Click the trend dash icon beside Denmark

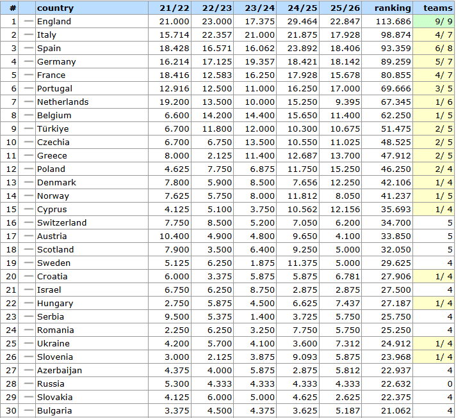(28, 183)
